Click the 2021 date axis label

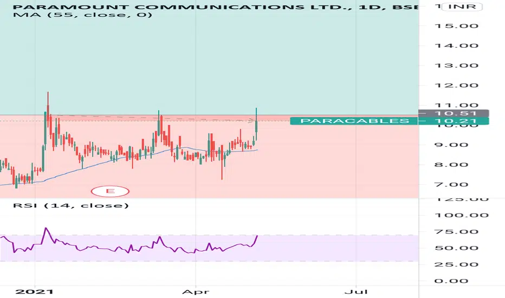35,292
